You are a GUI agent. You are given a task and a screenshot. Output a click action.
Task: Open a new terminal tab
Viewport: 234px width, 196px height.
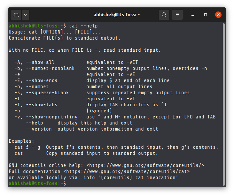(16, 15)
